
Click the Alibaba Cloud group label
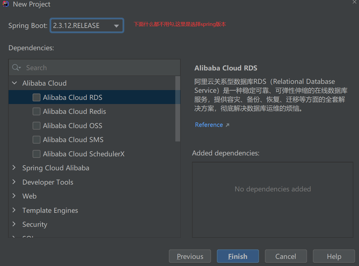pos(44,83)
